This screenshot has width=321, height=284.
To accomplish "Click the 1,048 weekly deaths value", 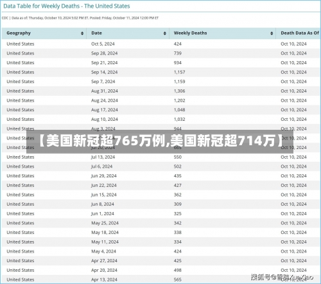I will [179, 110].
